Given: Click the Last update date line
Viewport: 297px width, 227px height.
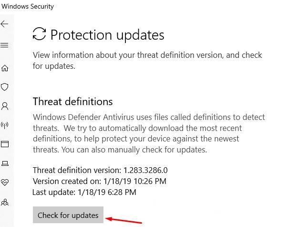Looking at the screenshot, I should click(x=84, y=192).
